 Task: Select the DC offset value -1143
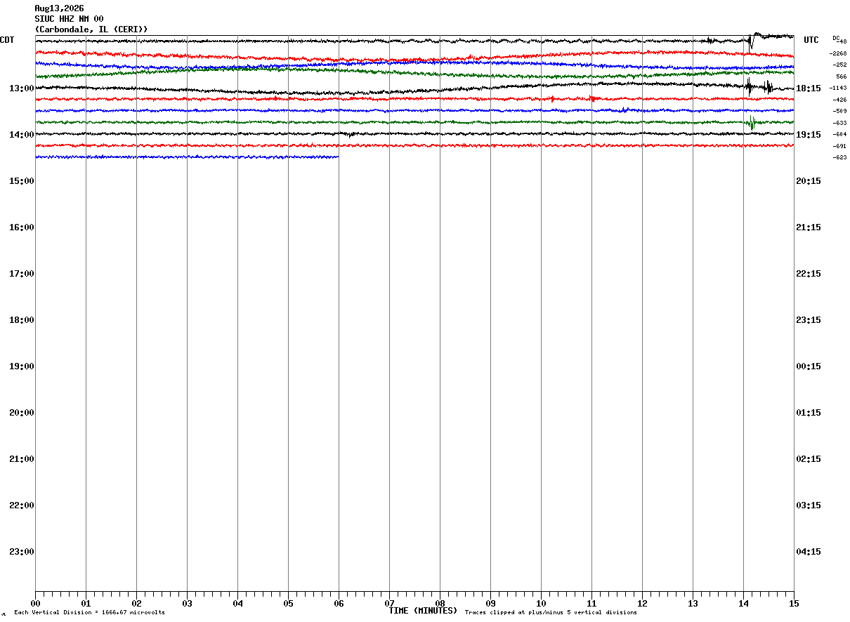pyautogui.click(x=838, y=88)
